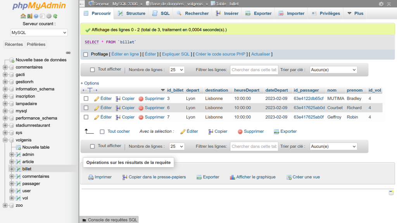
Task: Click the Copier icon for row 7
Action: tap(118, 117)
